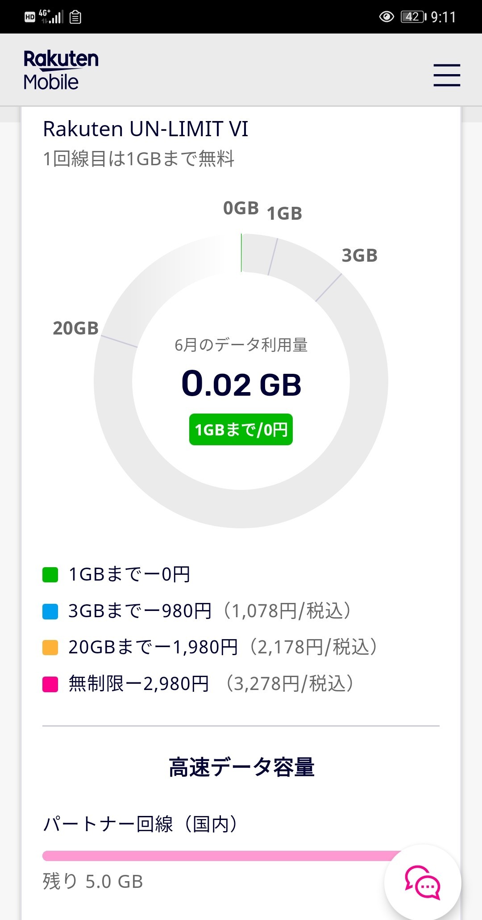Tap the Rakuten UN-LIMIT VI plan title

(145, 130)
